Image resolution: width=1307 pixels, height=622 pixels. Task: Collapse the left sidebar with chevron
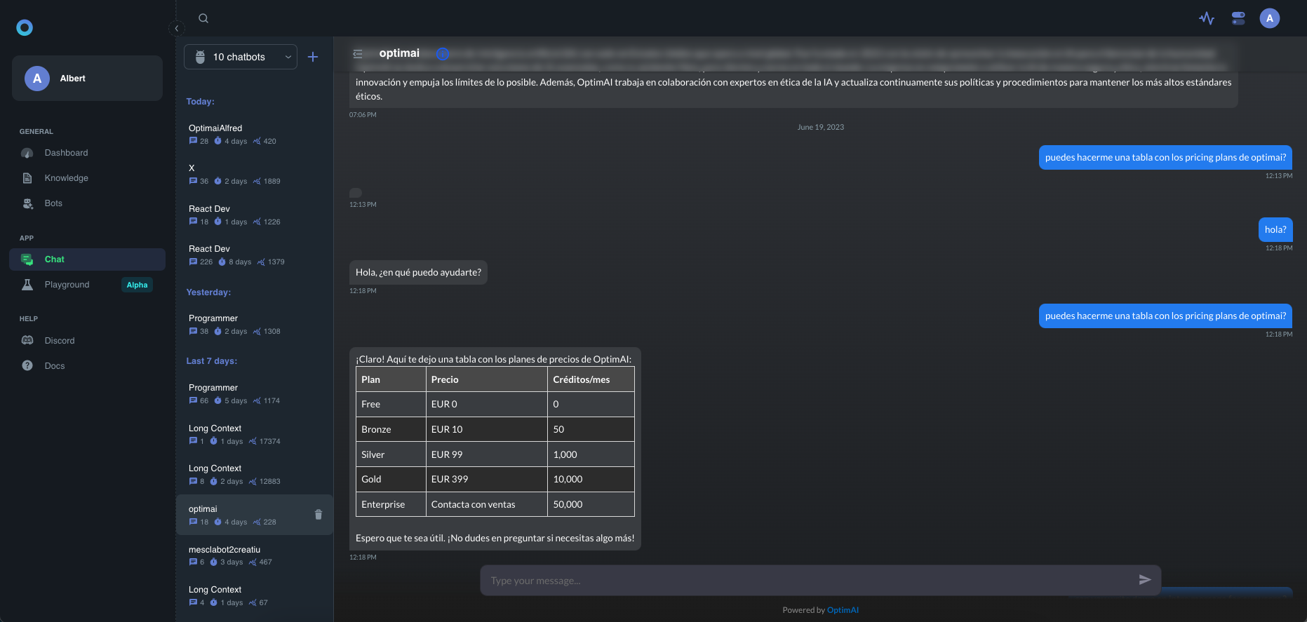[x=177, y=28]
